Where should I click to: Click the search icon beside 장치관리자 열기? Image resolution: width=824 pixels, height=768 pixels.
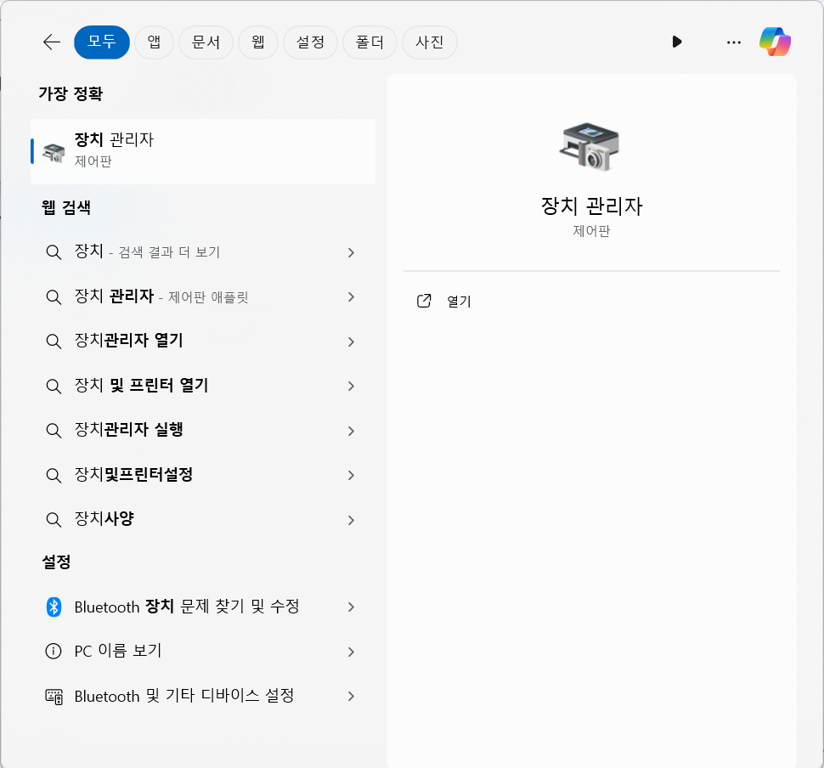(x=54, y=342)
